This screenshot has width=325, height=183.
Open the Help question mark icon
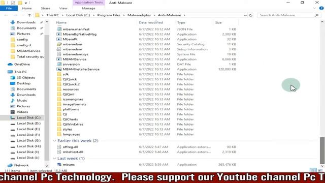(321, 8)
